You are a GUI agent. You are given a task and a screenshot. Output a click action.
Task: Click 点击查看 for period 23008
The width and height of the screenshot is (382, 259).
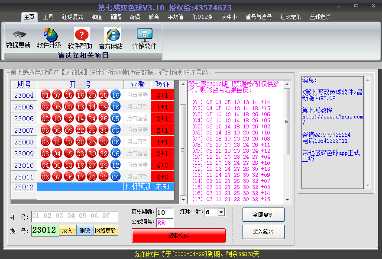pos(137,141)
